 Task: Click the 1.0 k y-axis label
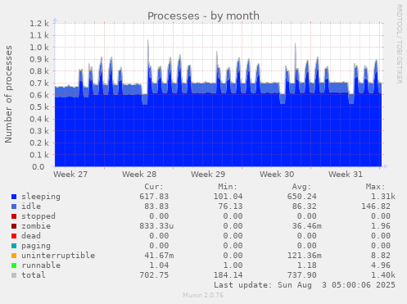tap(39, 48)
